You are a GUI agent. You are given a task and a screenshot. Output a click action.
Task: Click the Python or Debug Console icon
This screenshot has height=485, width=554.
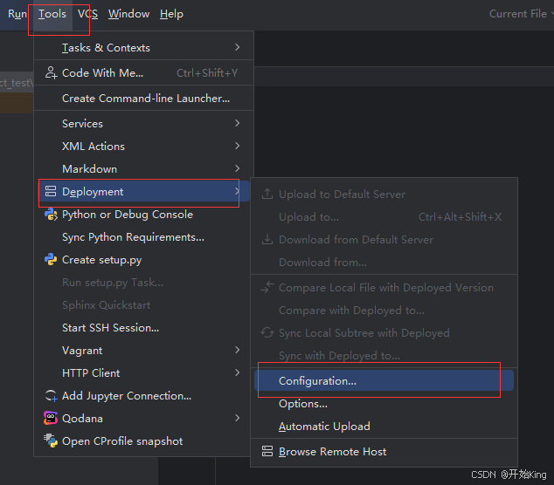tap(51, 214)
